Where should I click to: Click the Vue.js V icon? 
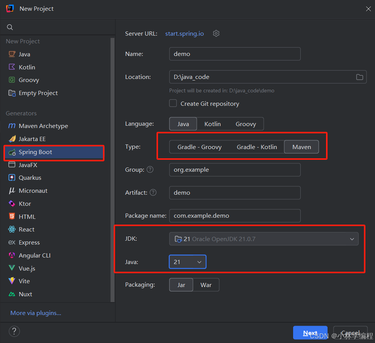[x=12, y=268]
